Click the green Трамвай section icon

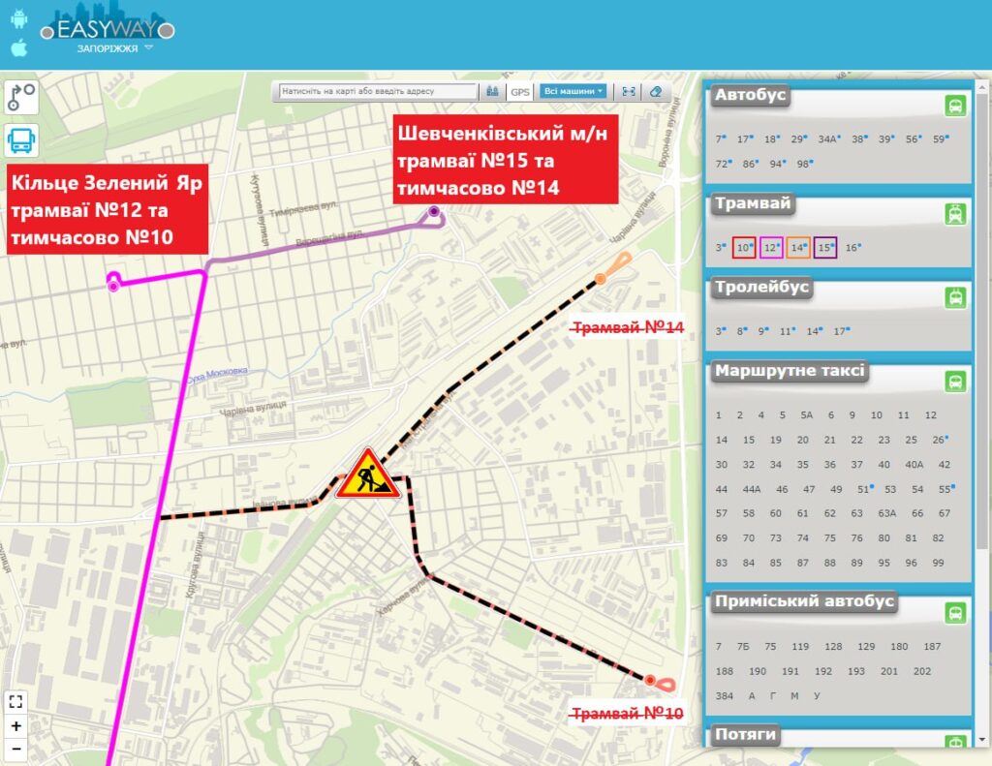tap(955, 215)
